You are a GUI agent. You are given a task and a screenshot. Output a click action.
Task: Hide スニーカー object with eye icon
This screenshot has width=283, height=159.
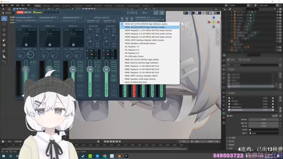click(x=277, y=12)
